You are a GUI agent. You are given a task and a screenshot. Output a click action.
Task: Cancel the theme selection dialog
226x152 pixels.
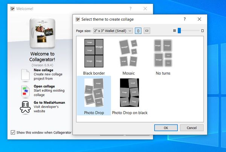tap(192, 128)
